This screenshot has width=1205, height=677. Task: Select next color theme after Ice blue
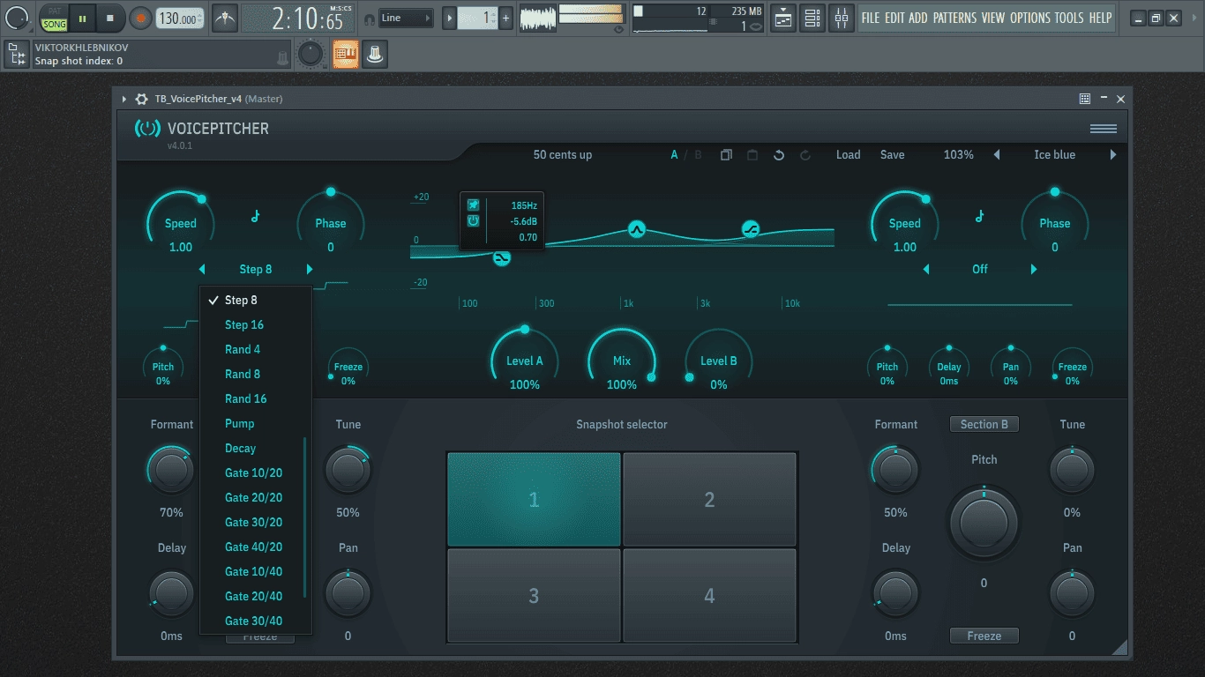pyautogui.click(x=1113, y=155)
